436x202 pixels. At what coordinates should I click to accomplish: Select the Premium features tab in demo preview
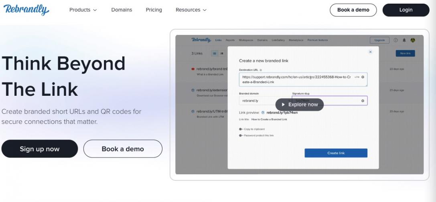pyautogui.click(x=318, y=40)
